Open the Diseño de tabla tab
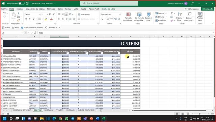The width and height of the screenshot is (216, 122). [108, 9]
